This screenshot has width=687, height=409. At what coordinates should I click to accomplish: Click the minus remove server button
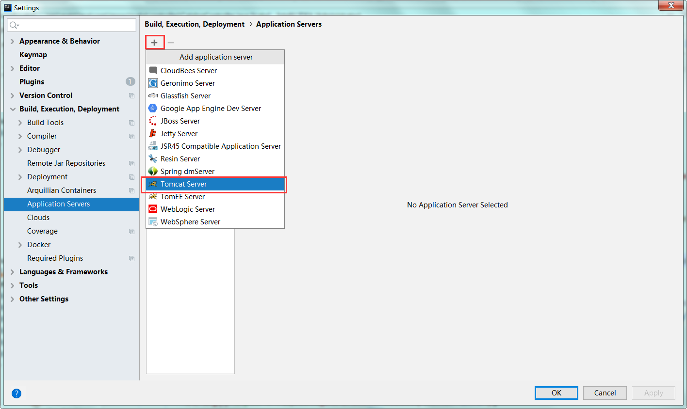coord(171,43)
